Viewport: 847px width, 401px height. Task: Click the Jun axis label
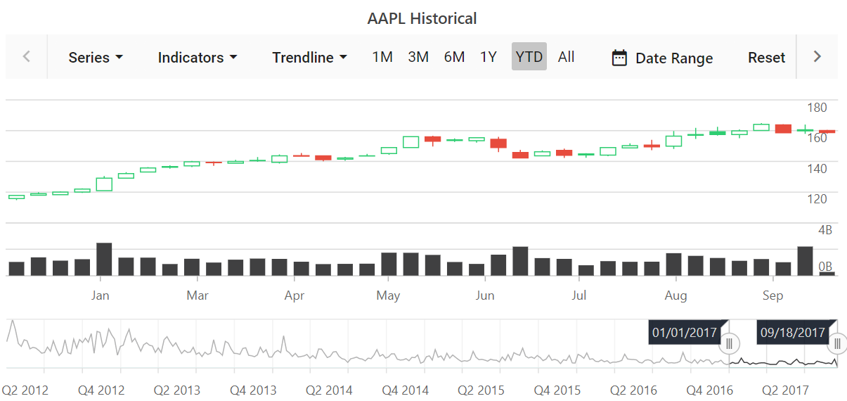pos(484,295)
